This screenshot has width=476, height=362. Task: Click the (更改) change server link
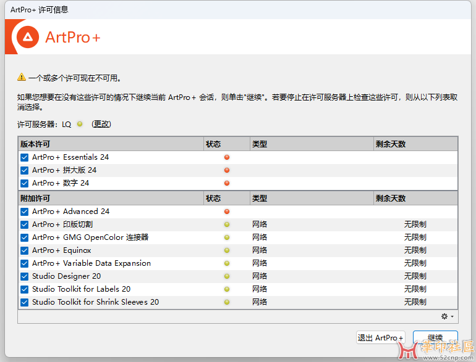pos(101,124)
